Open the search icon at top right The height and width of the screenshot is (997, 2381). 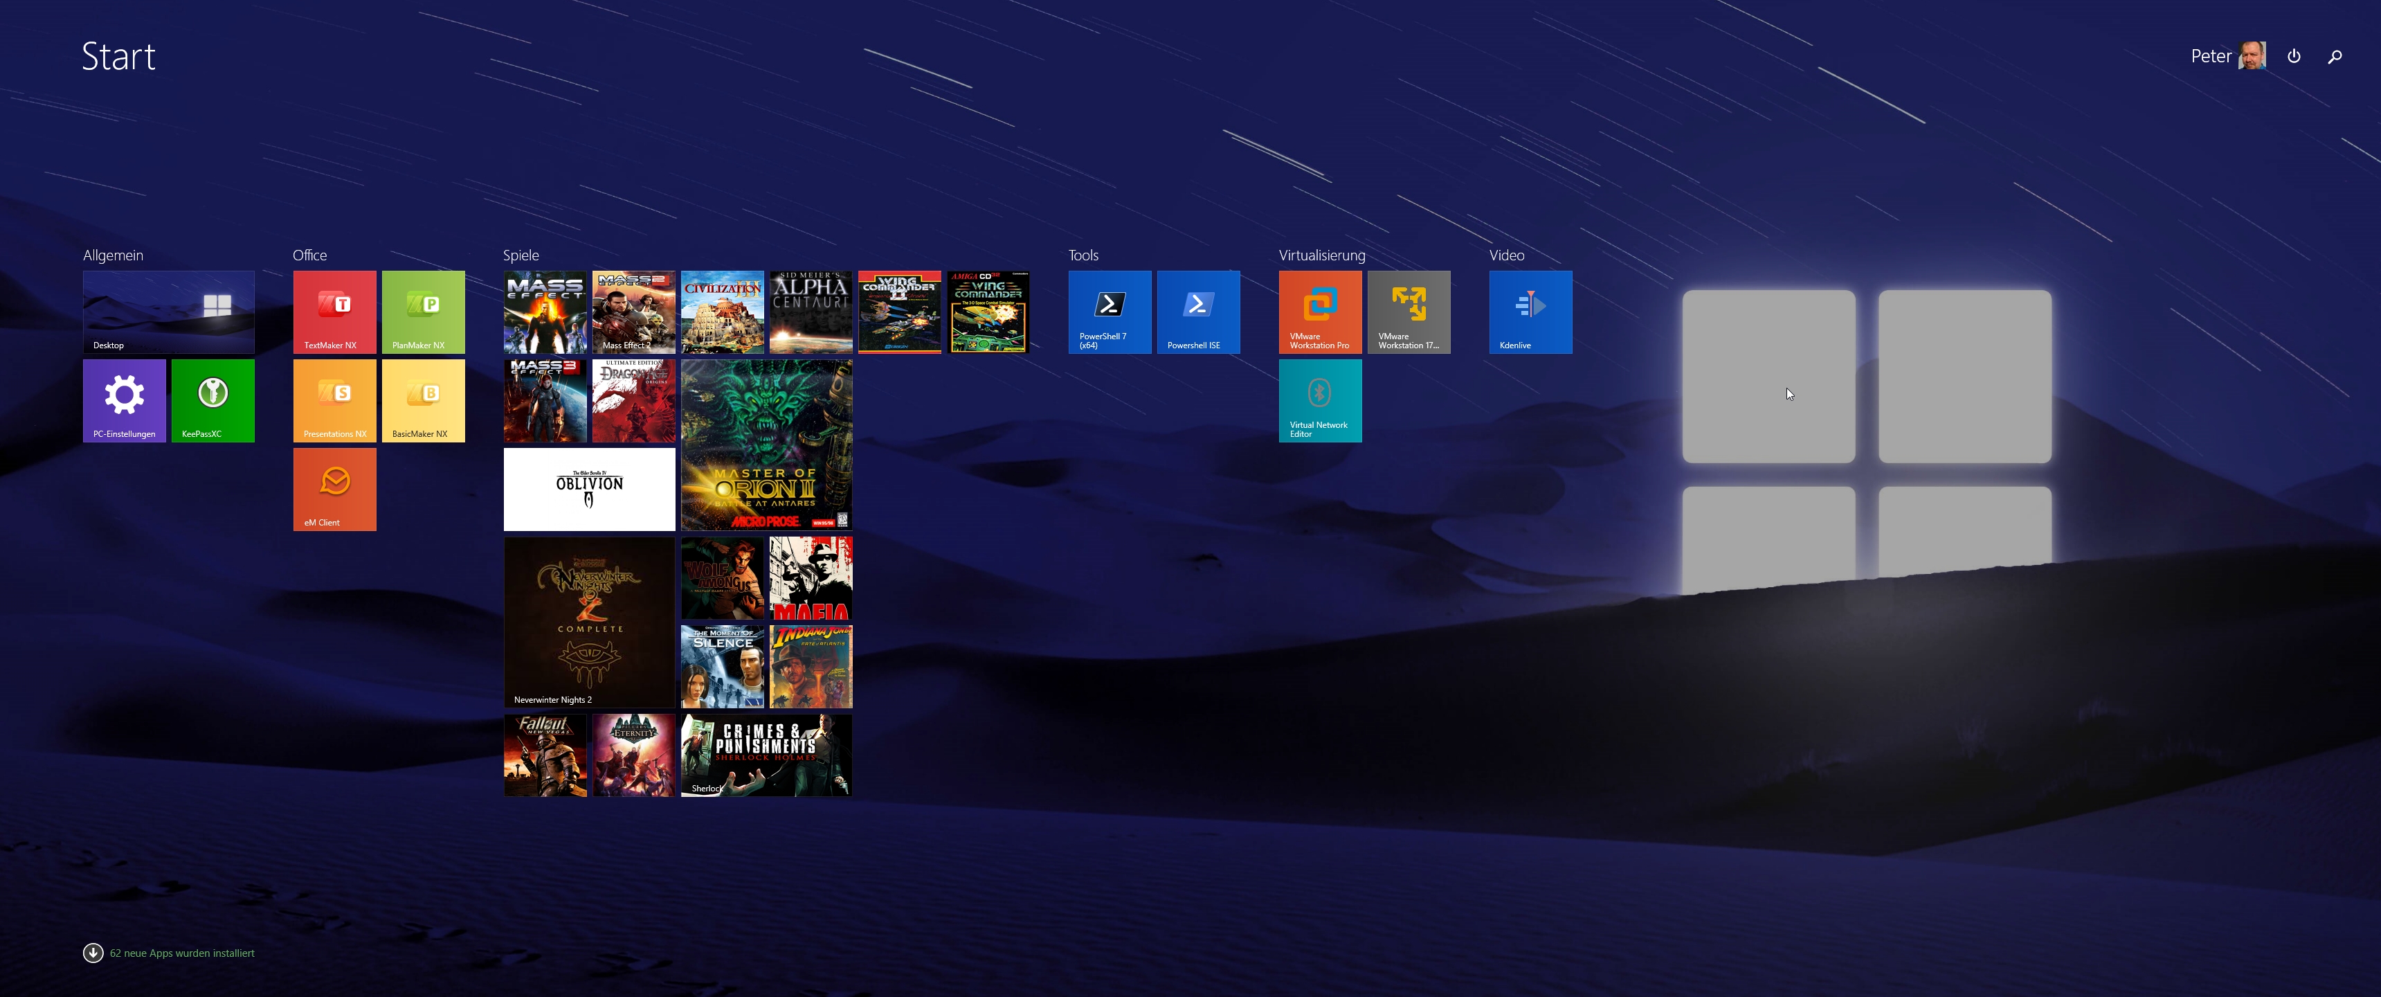pos(2334,56)
